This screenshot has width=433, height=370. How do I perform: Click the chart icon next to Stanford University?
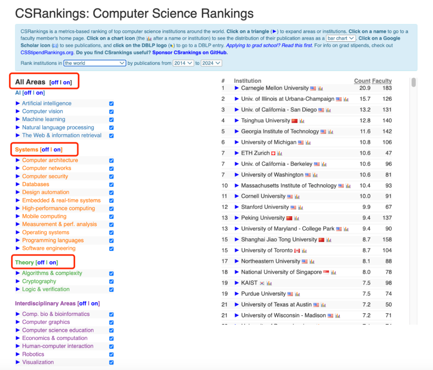[301, 207]
